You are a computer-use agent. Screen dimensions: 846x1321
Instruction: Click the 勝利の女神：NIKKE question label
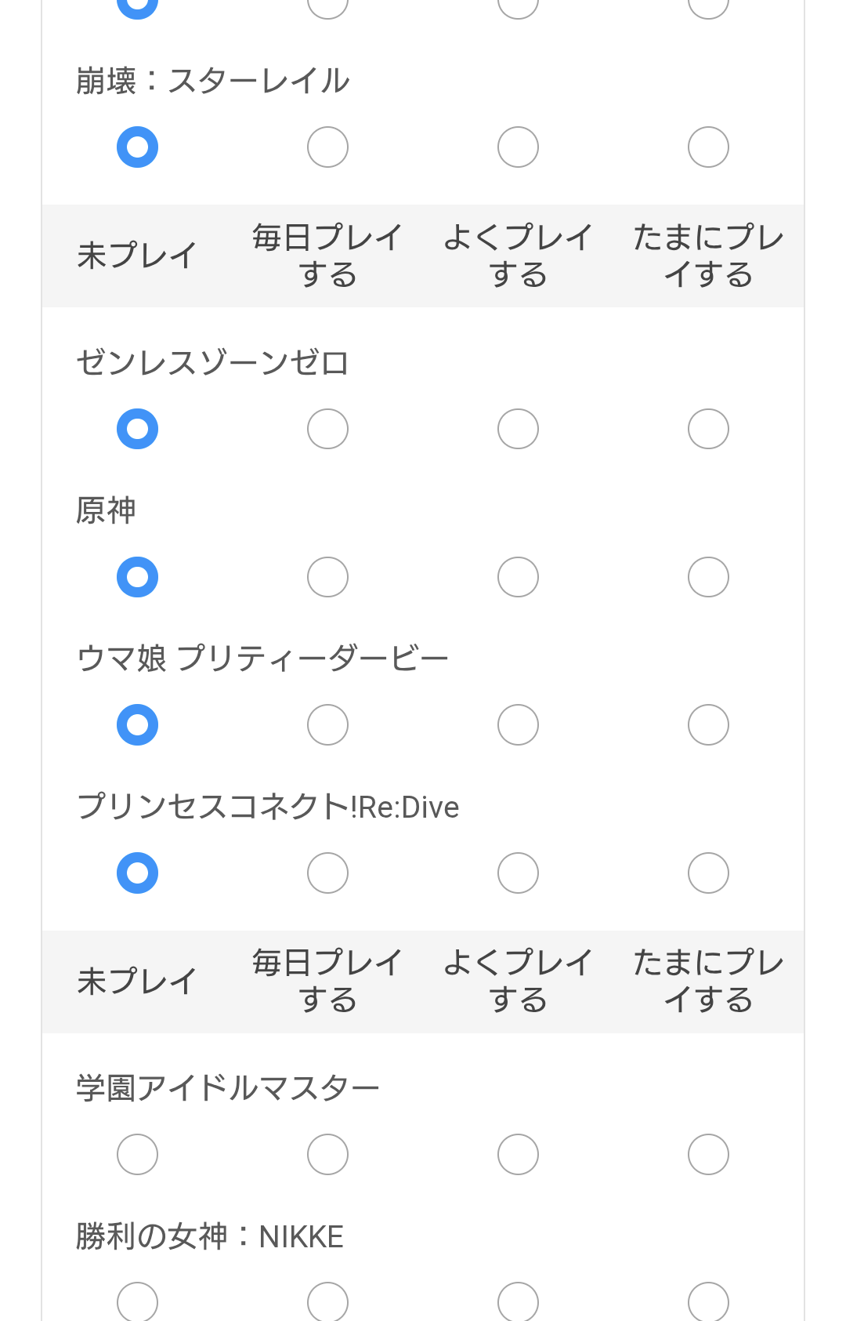coord(209,1236)
